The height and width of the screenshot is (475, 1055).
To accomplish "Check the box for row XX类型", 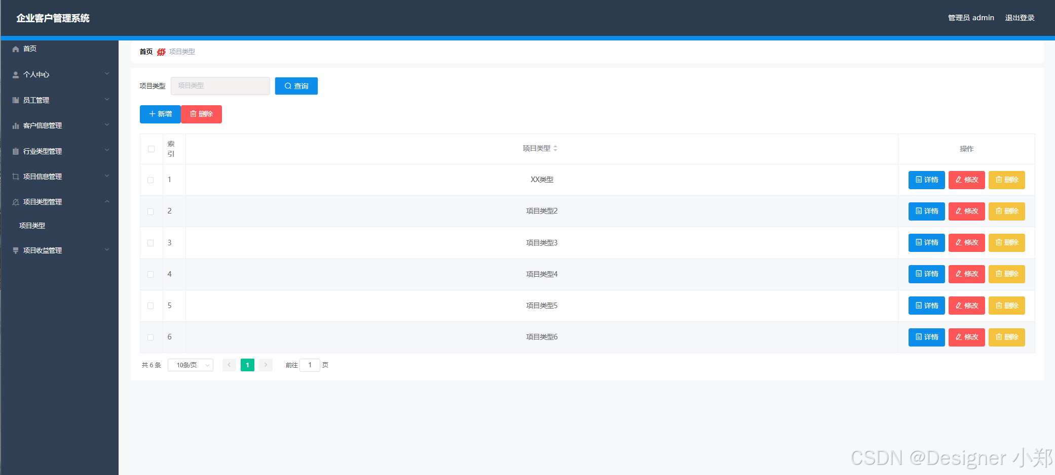I will click(x=150, y=180).
